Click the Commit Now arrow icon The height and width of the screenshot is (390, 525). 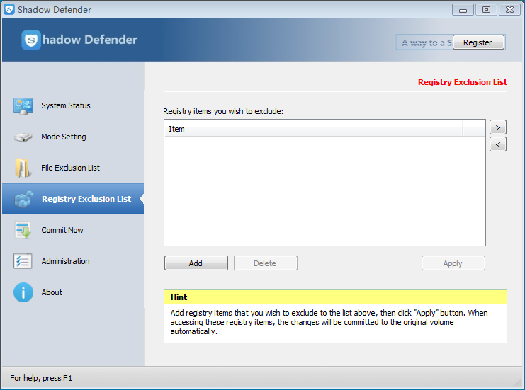point(23,231)
